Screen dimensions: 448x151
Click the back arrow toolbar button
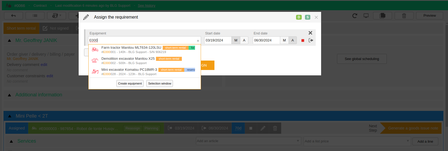13,16
